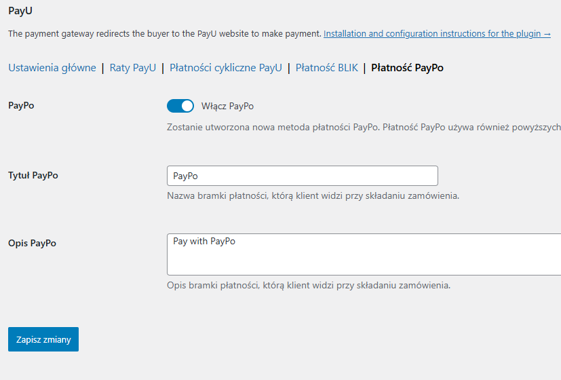Click the help text below the Opis PayPo textarea
Viewport: 561px width, 380px height.
[x=309, y=285]
